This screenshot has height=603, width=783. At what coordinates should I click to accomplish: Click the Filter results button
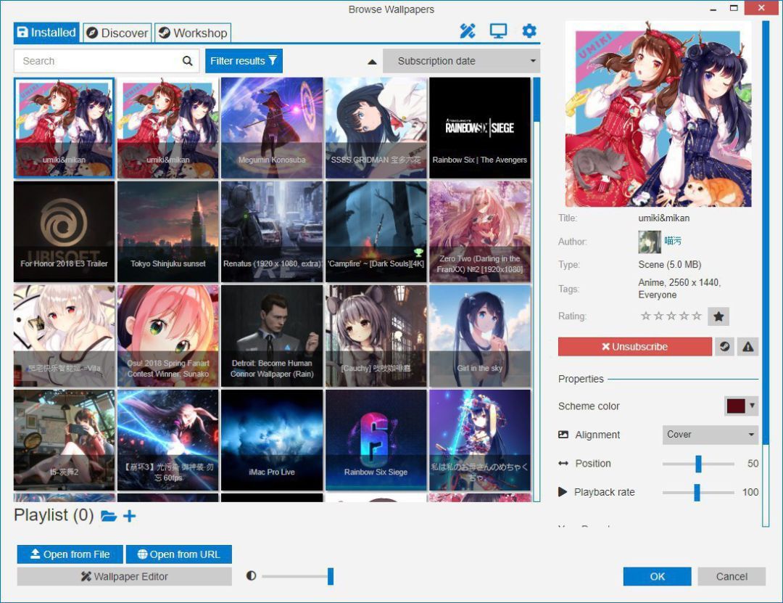click(x=244, y=61)
